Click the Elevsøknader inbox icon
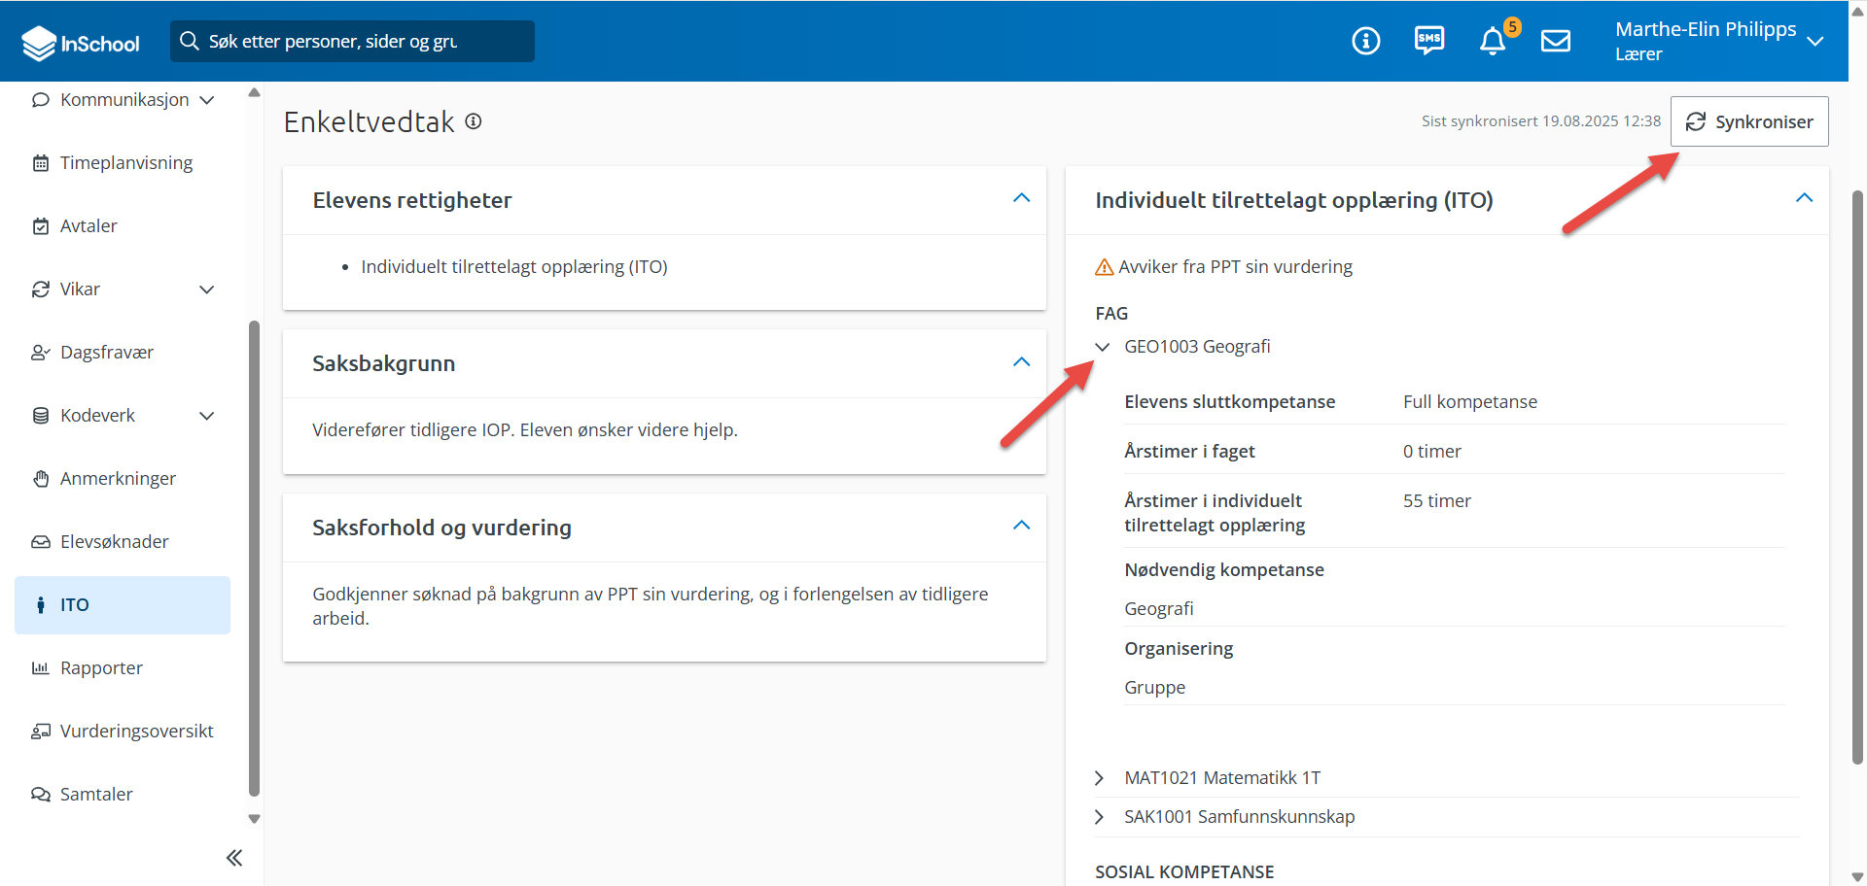The height and width of the screenshot is (886, 1867). coord(41,542)
